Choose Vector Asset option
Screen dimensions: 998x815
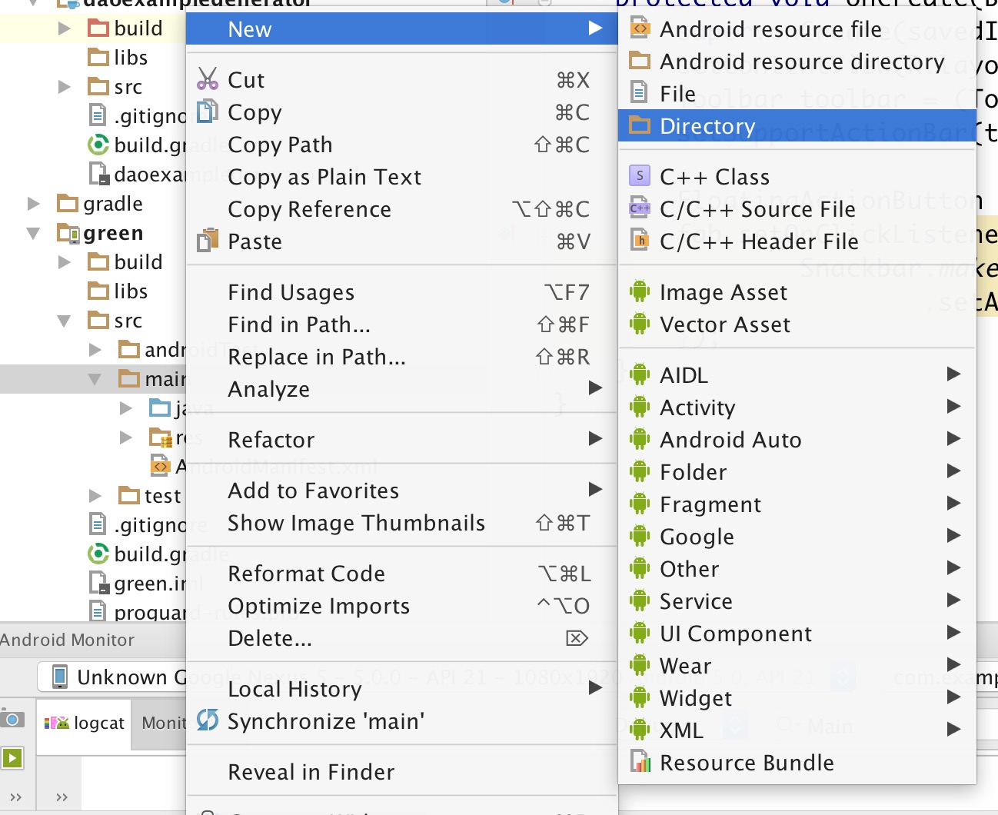(724, 324)
